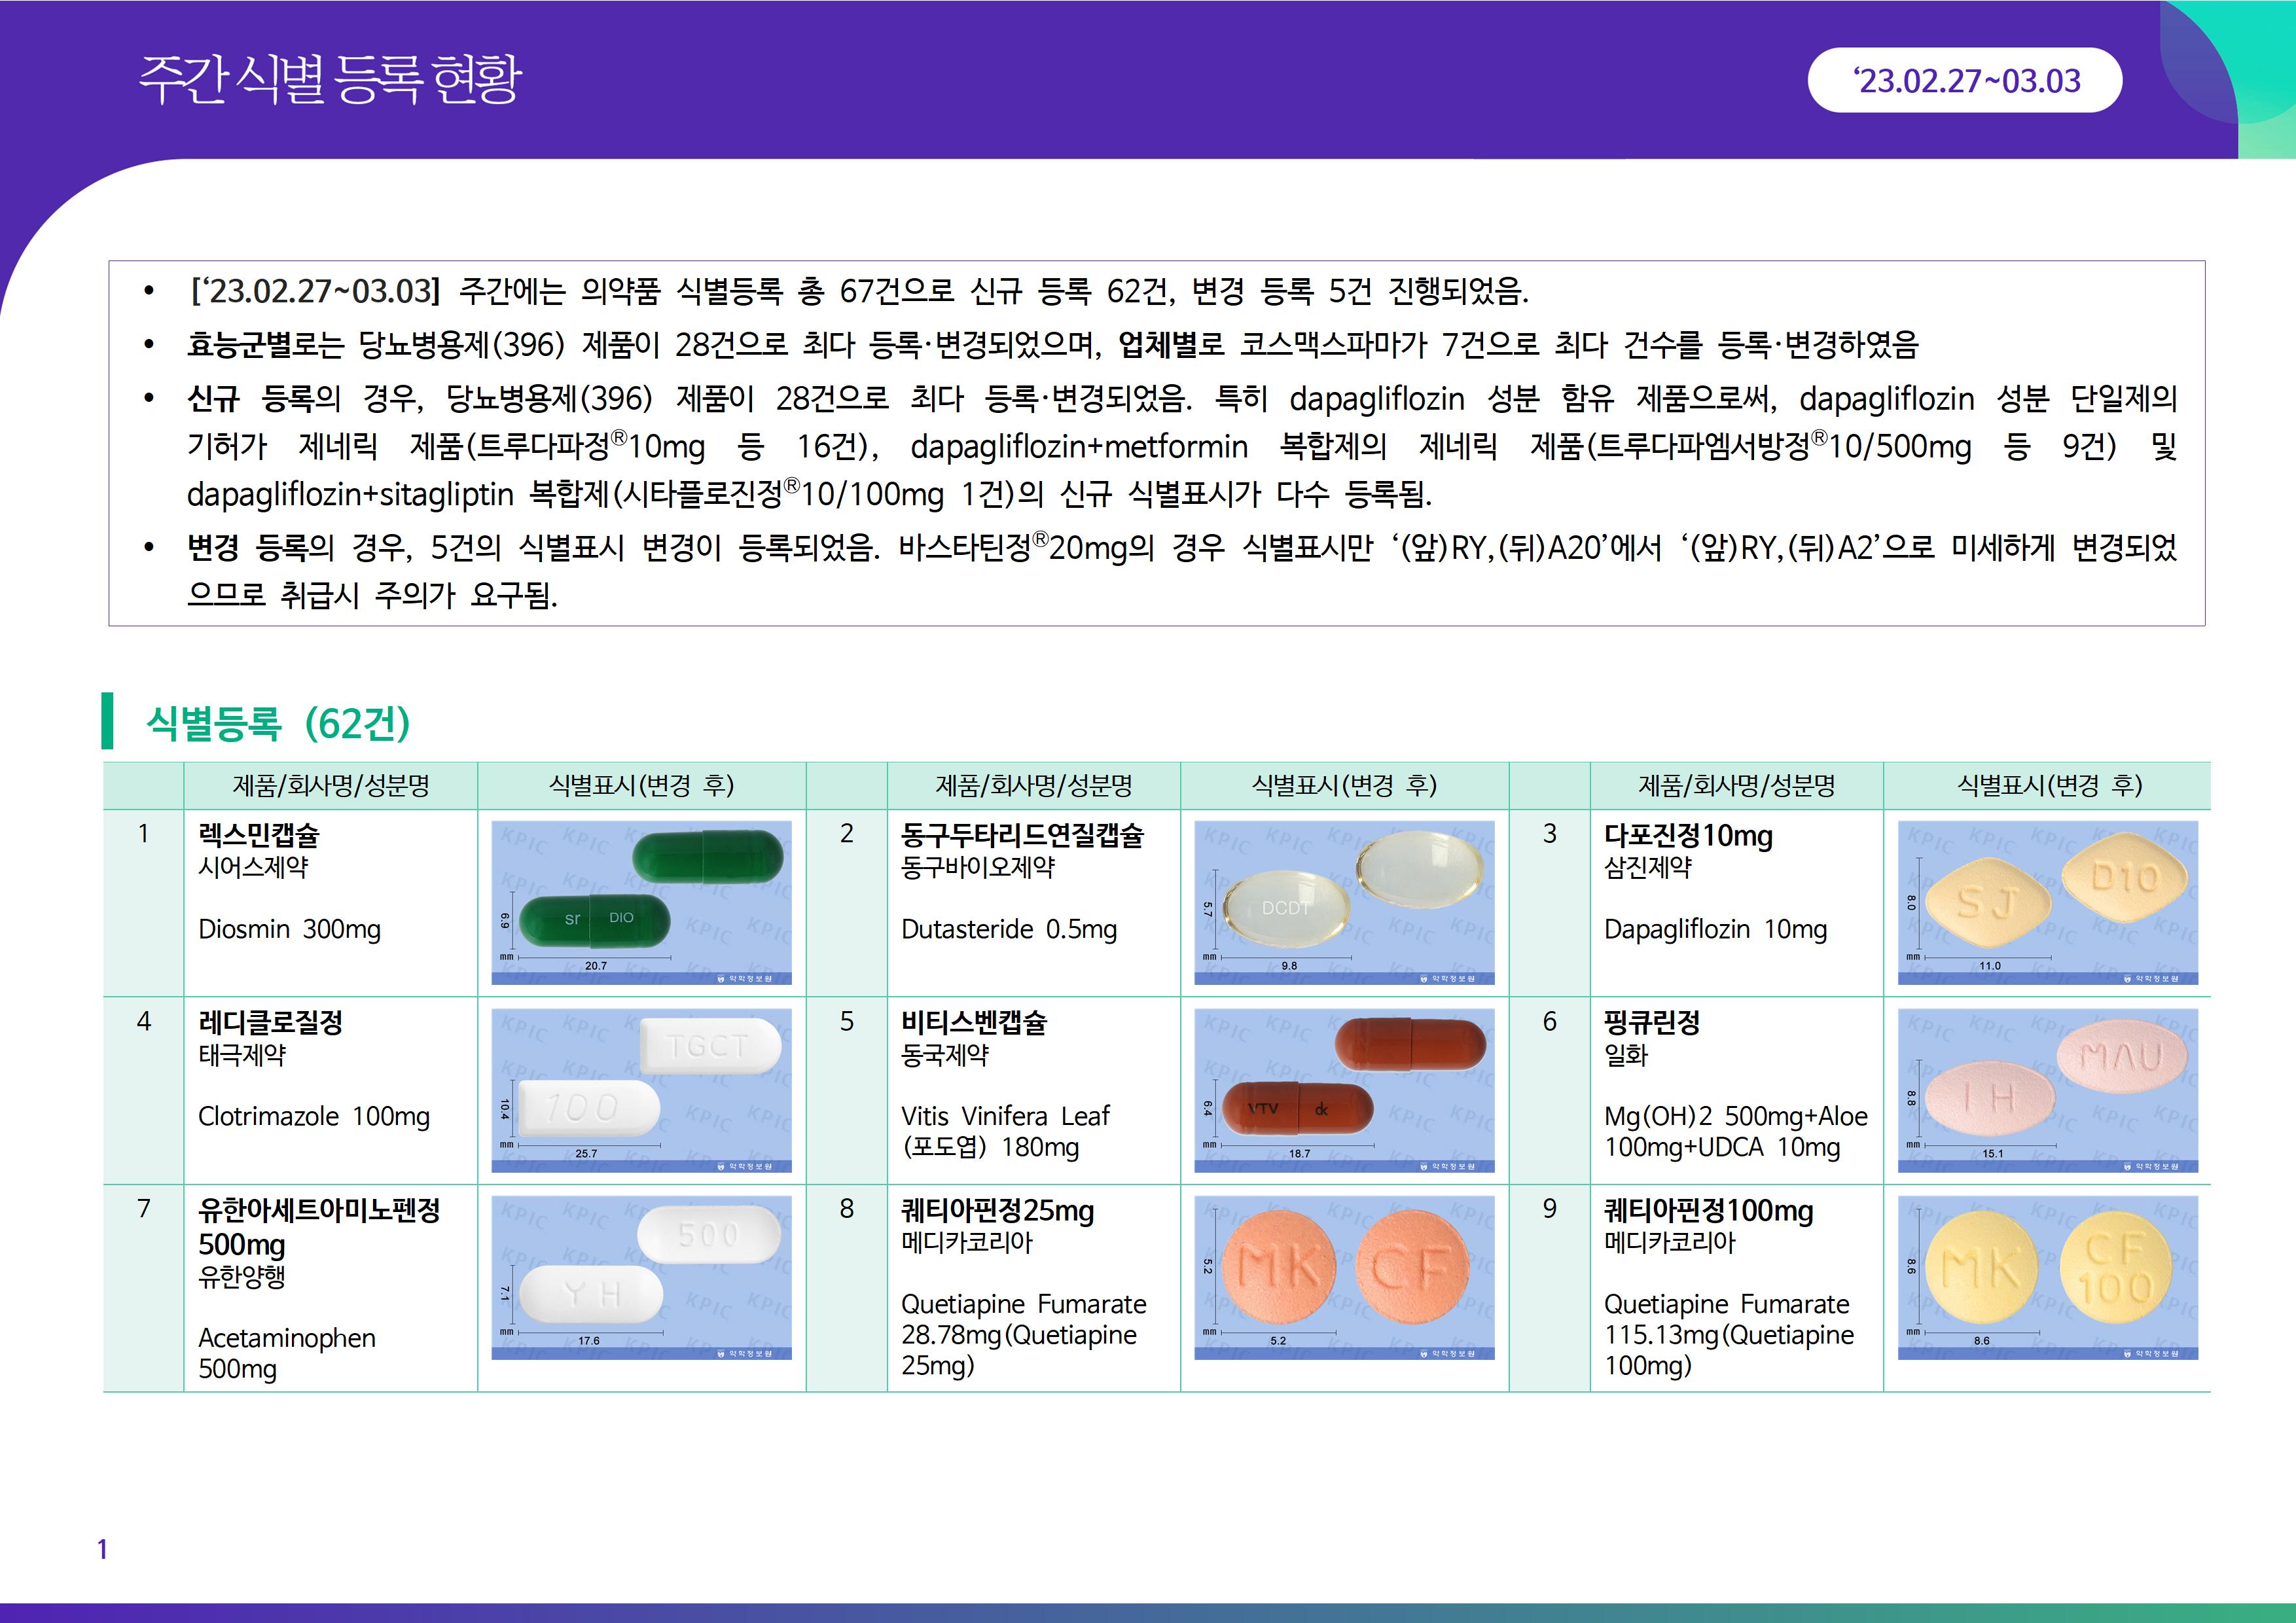
Task: Click the 주간 식별 등록 현황 title
Action: coord(330,79)
